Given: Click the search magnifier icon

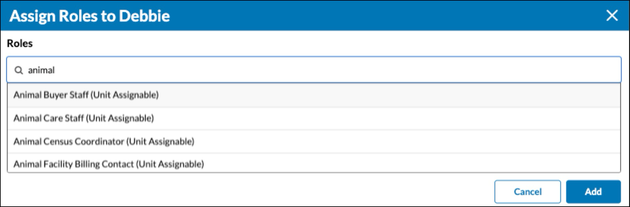Looking at the screenshot, I should [19, 70].
